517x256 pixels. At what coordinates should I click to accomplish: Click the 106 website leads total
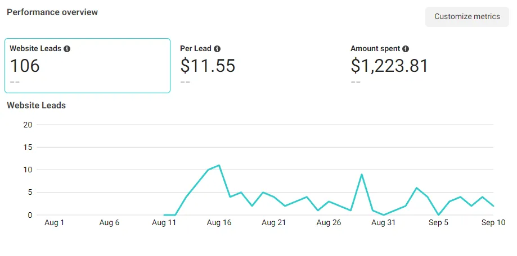[x=25, y=66]
